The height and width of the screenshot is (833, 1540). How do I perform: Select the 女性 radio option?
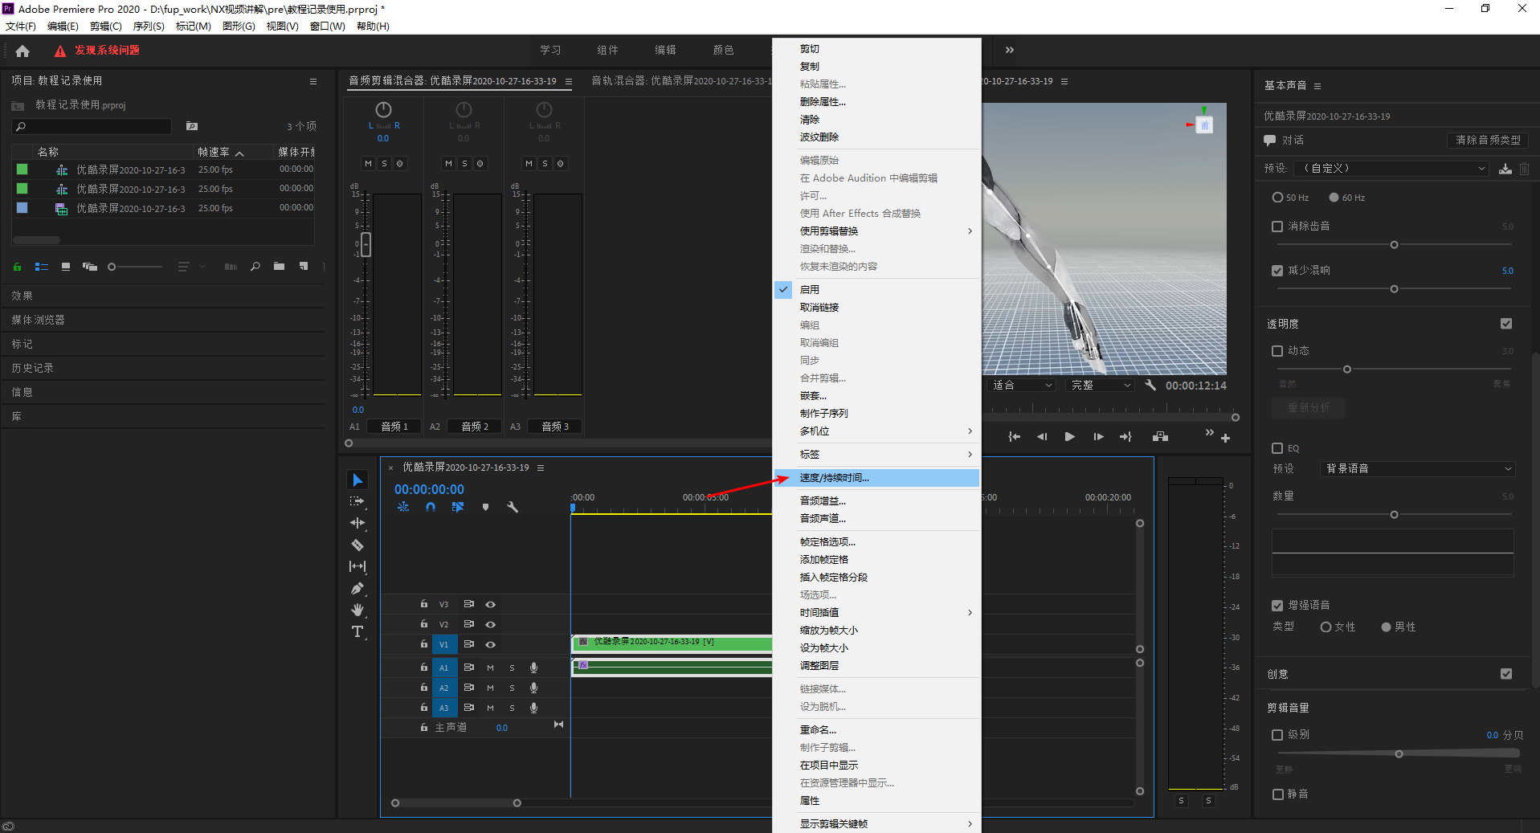[x=1326, y=627]
